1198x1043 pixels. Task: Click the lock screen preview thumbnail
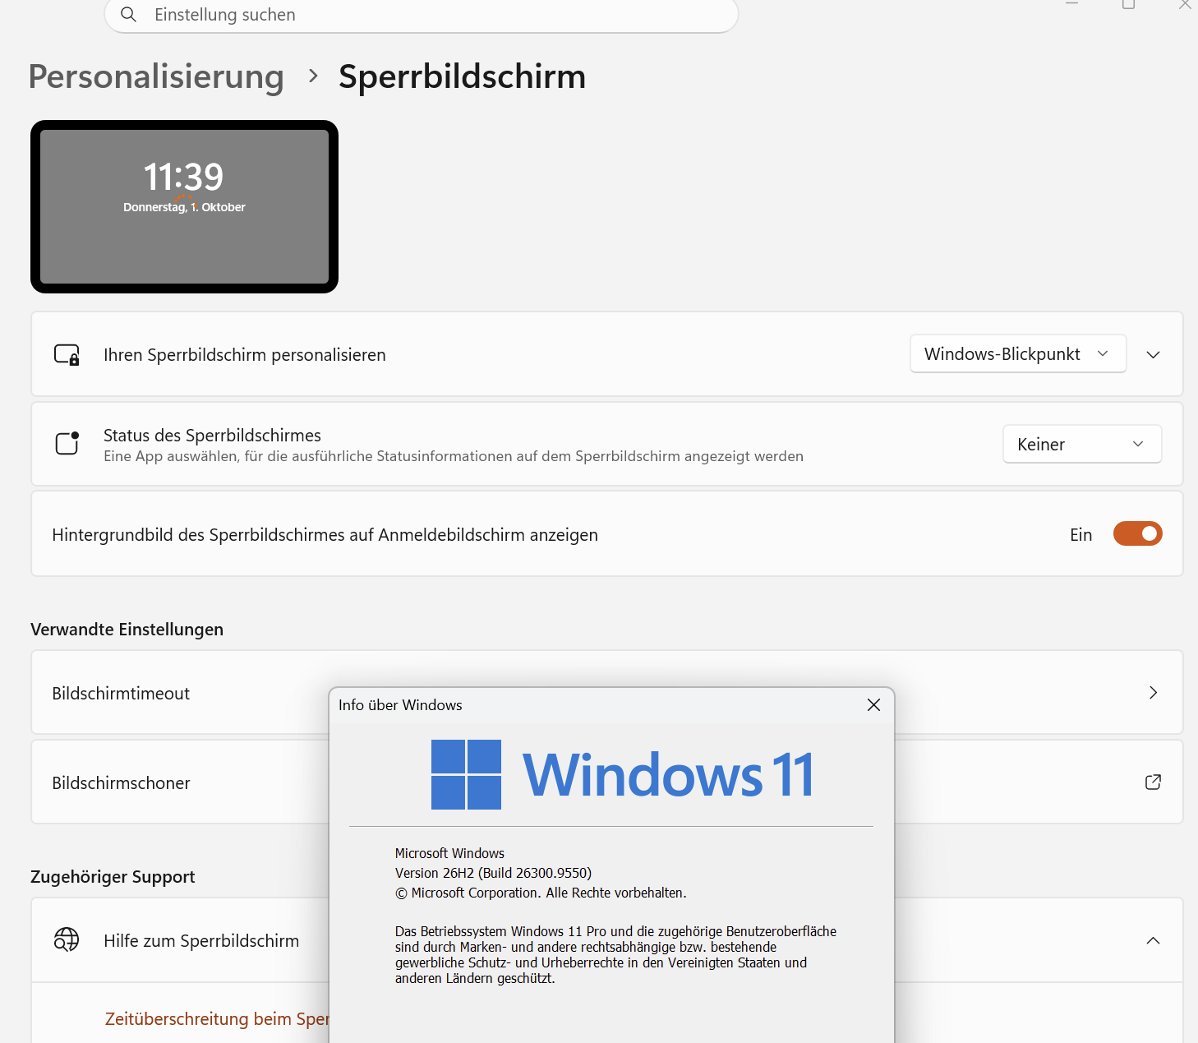(184, 206)
